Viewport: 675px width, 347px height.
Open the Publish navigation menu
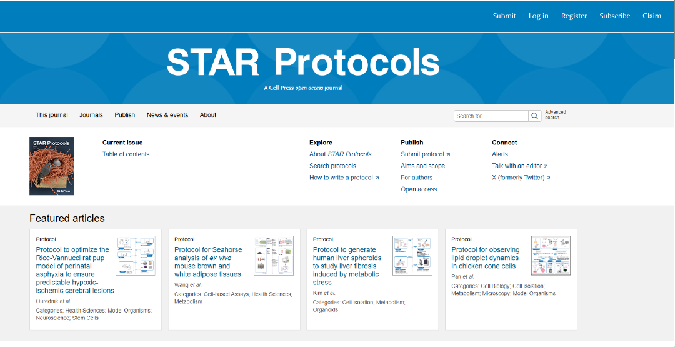pyautogui.click(x=125, y=115)
